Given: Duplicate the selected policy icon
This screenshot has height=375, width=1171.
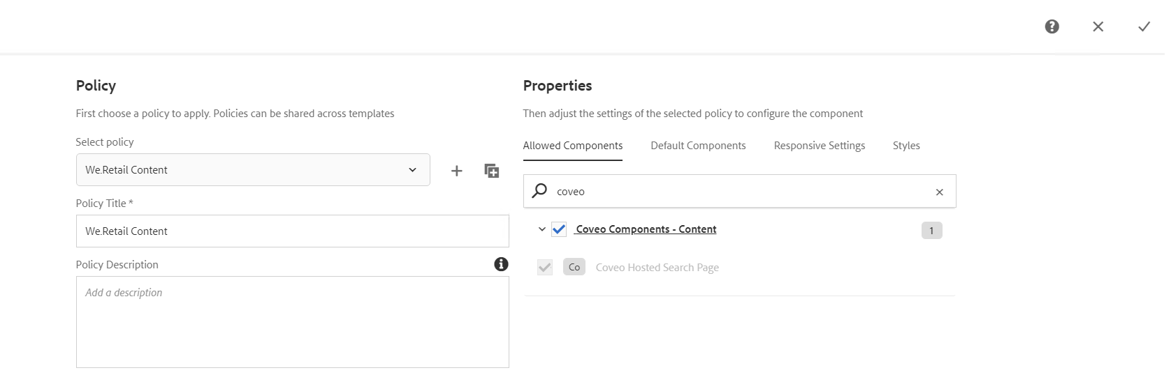Looking at the screenshot, I should (x=492, y=171).
